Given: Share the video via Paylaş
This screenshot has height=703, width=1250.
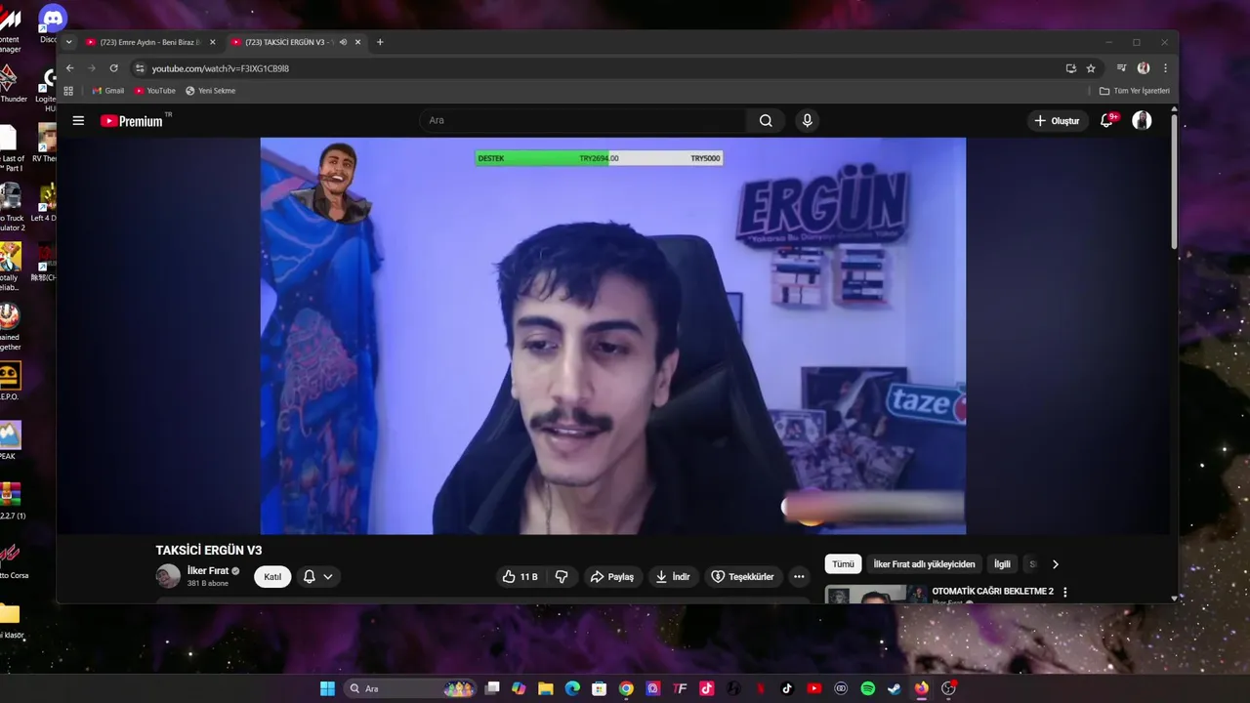Looking at the screenshot, I should click(x=611, y=577).
